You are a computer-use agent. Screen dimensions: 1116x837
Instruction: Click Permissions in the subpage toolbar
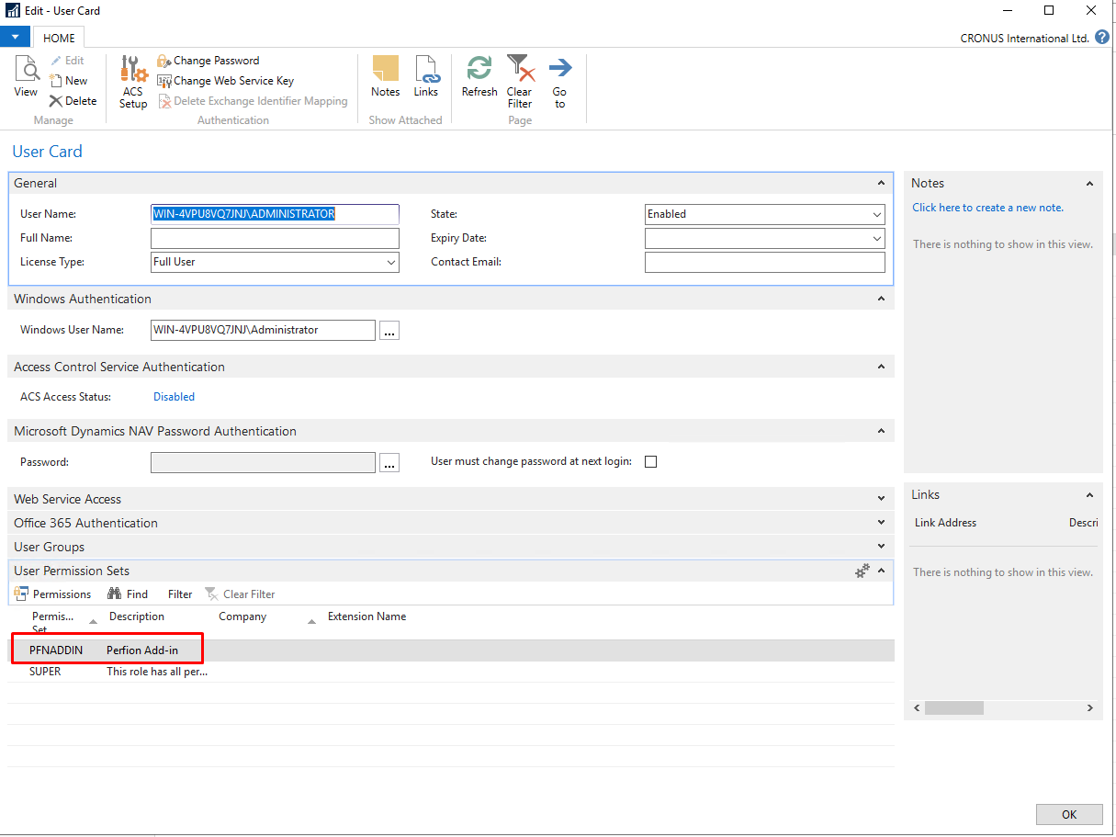coord(52,594)
